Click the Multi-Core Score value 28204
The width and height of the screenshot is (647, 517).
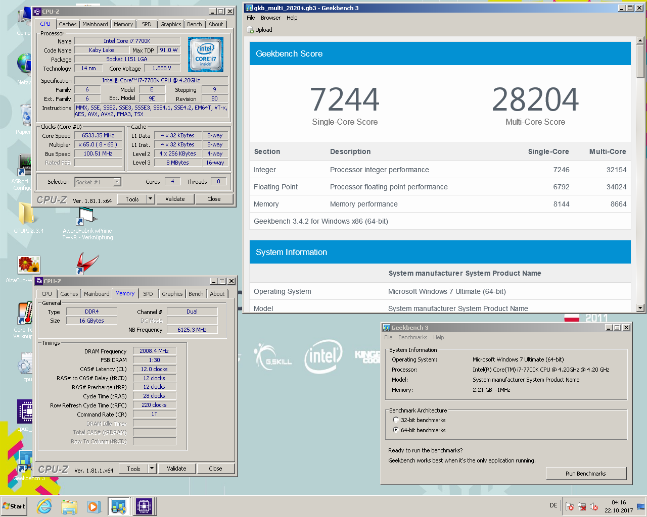pos(535,99)
